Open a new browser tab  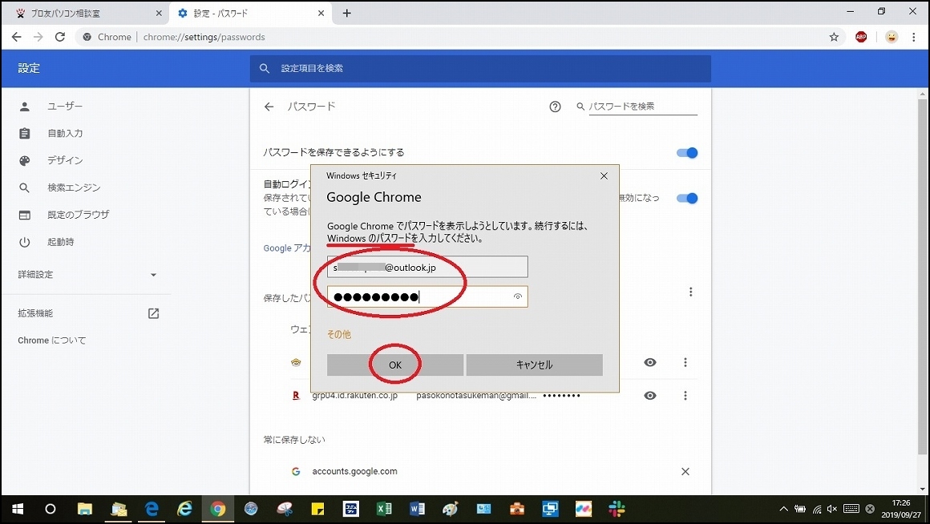click(347, 13)
